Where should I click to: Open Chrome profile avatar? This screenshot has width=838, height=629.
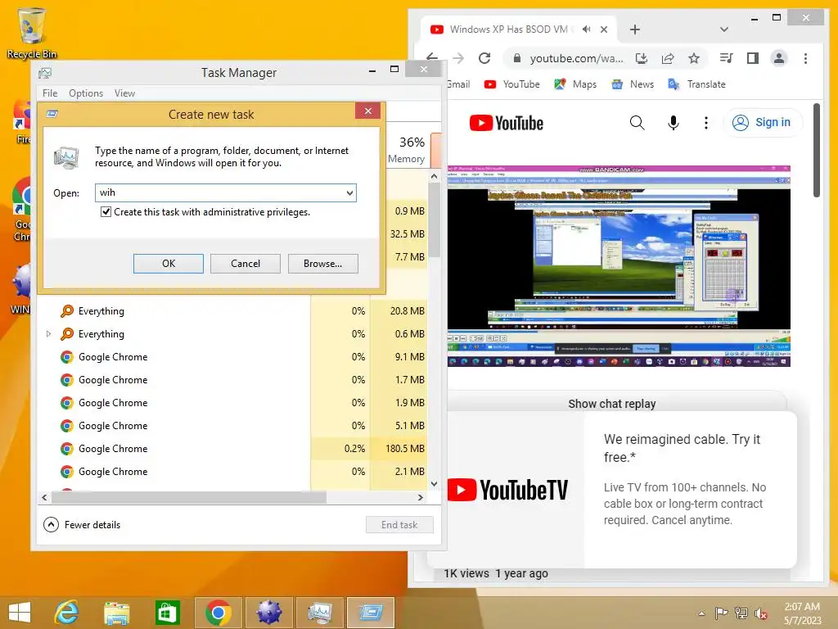click(x=779, y=58)
